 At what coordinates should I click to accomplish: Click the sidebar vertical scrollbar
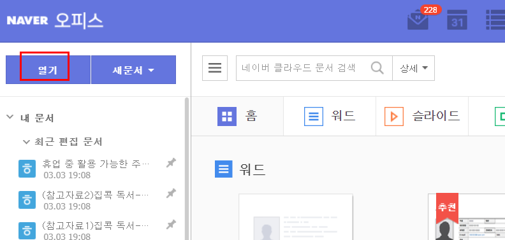187,169
